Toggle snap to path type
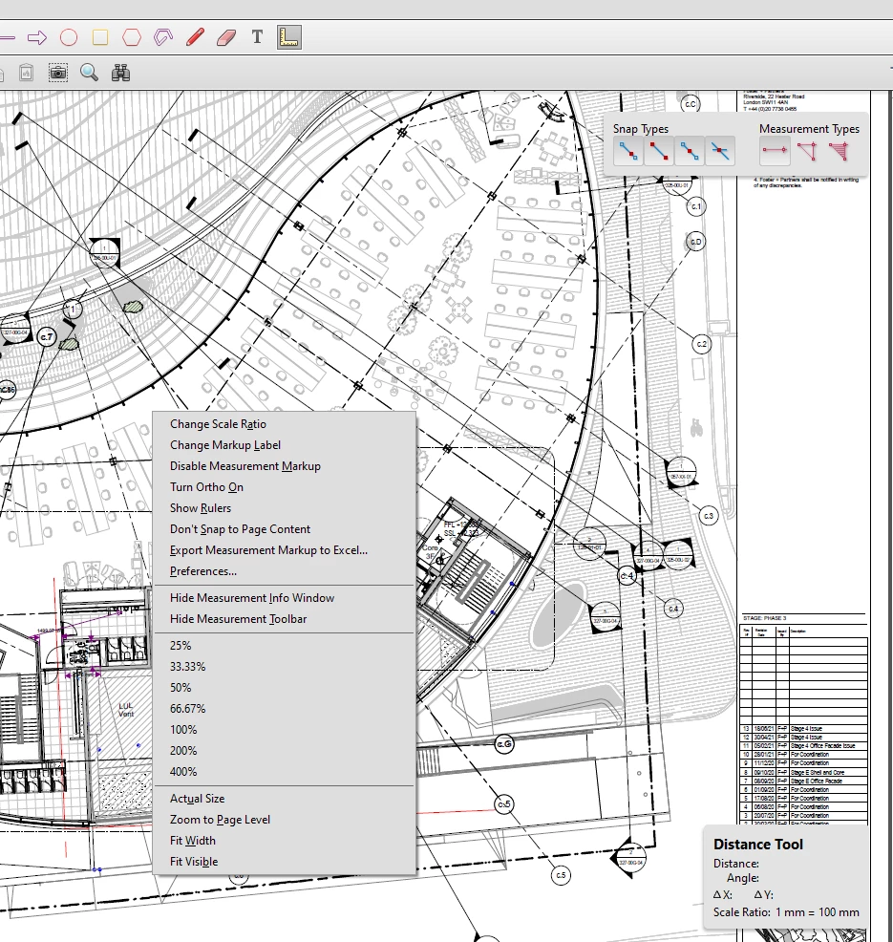 tap(627, 151)
